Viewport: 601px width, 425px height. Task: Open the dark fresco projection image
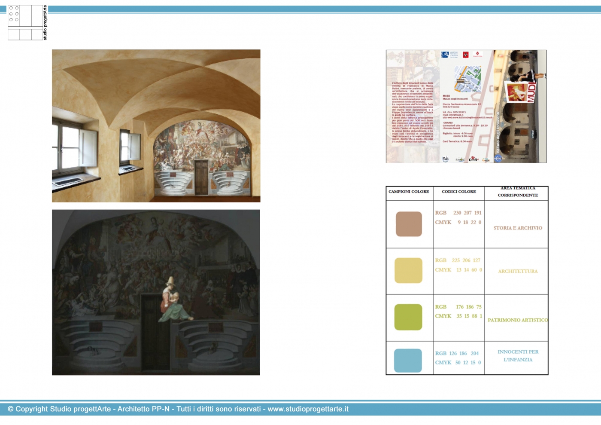pyautogui.click(x=156, y=293)
